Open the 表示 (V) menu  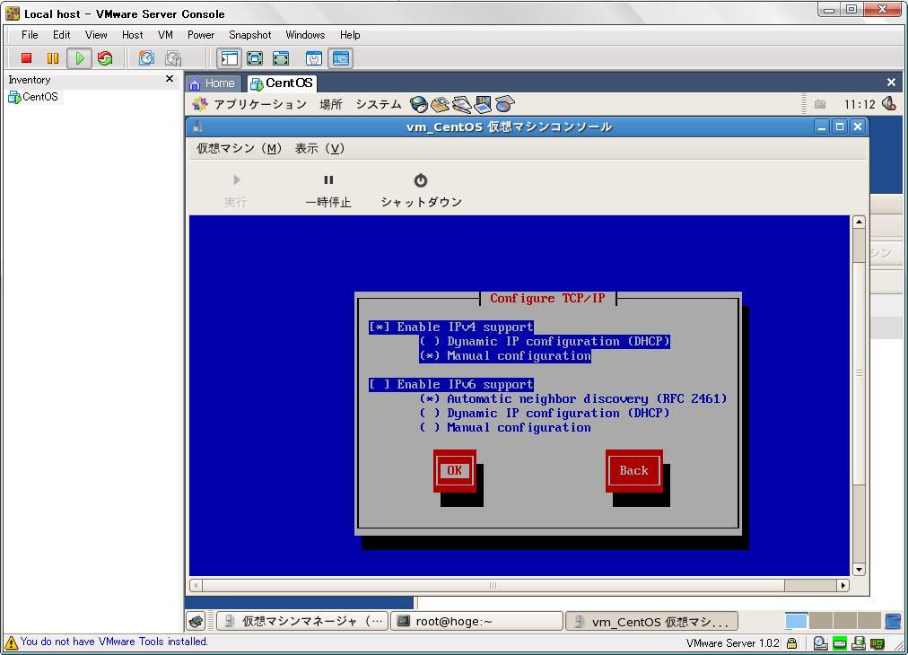pyautogui.click(x=319, y=149)
